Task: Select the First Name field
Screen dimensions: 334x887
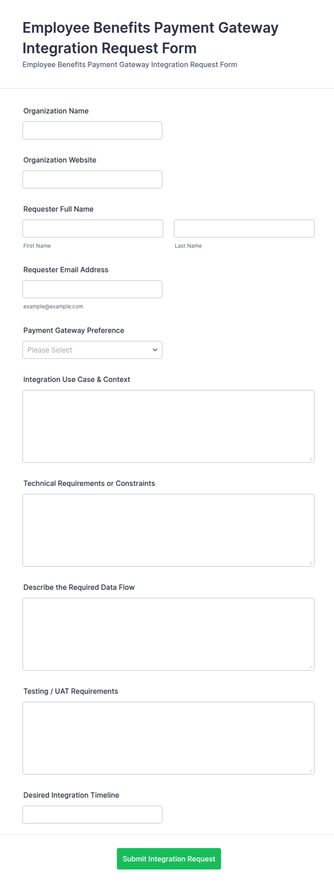Action: [x=93, y=228]
